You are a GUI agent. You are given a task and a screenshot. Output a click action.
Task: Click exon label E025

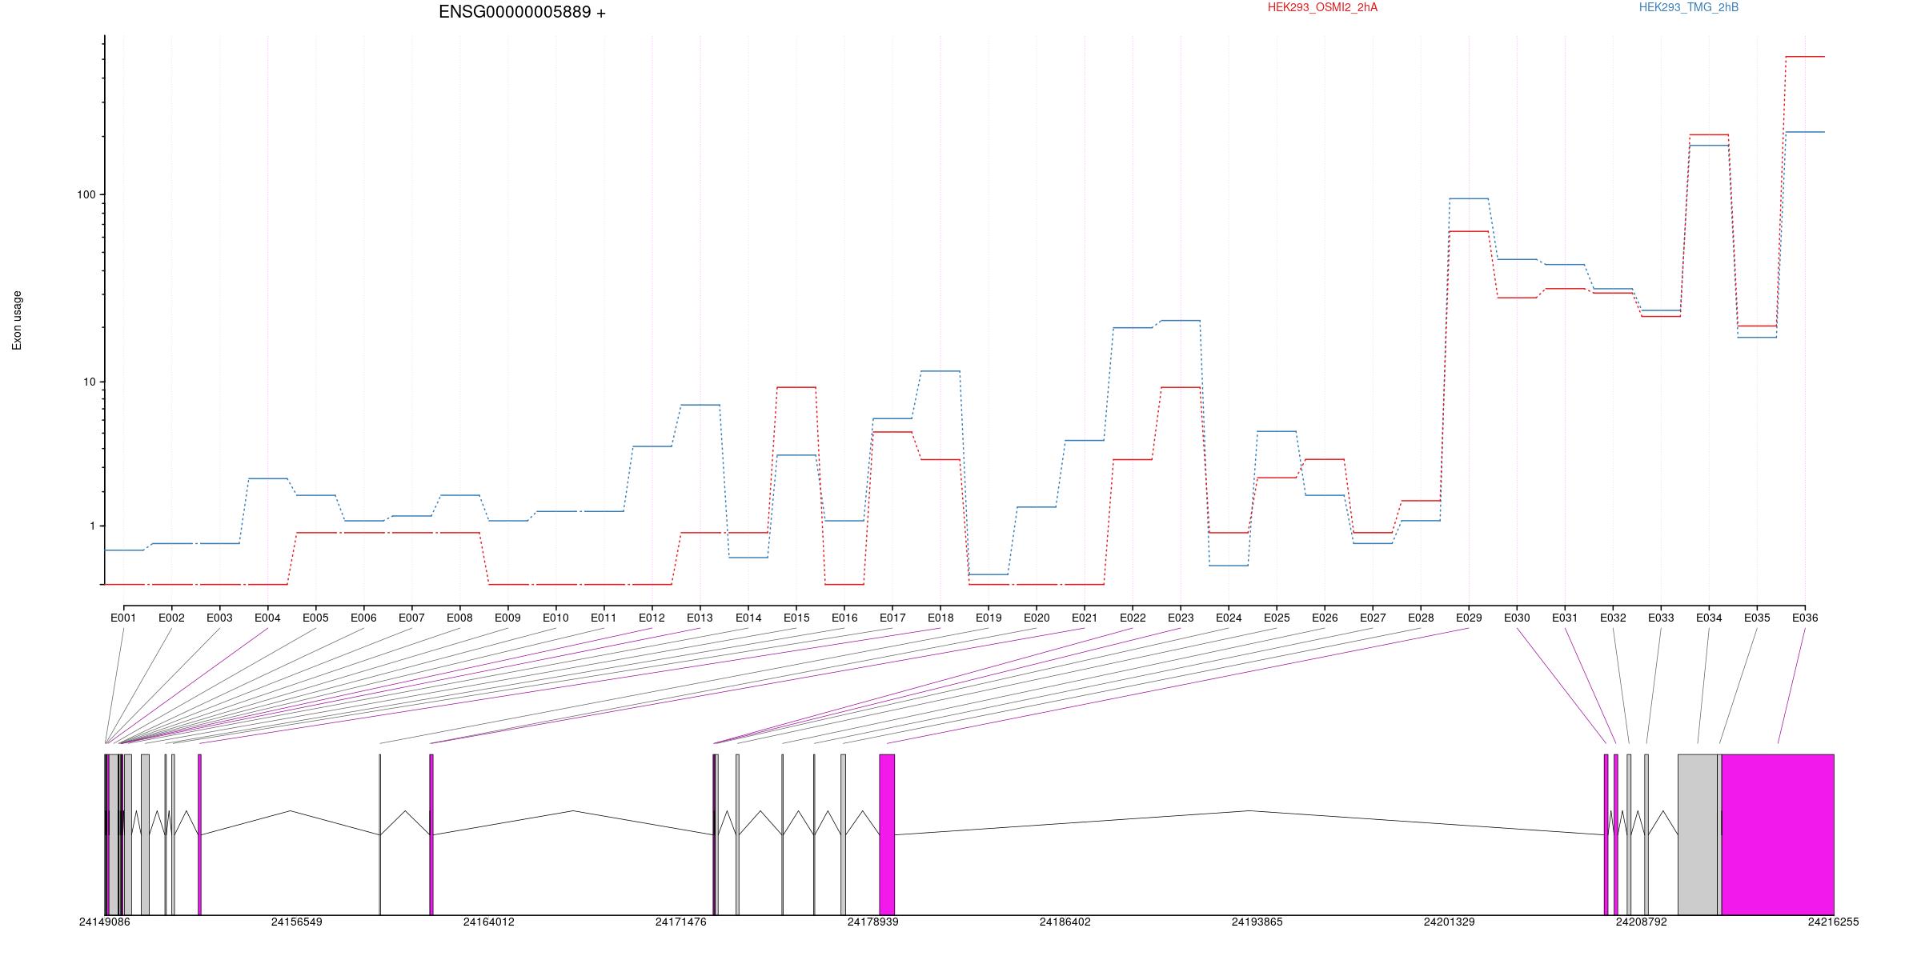1277,618
